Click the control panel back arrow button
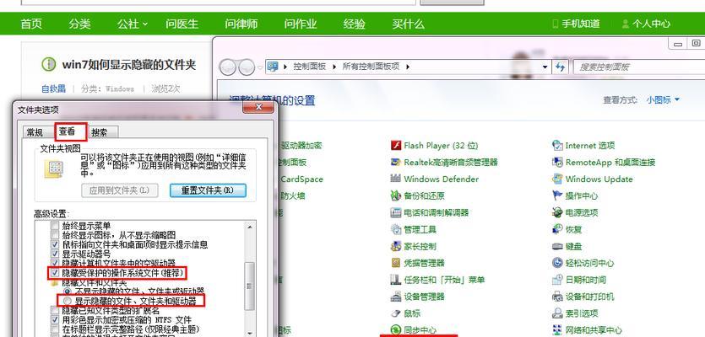Viewport: 705px width, 337px height. (x=227, y=67)
